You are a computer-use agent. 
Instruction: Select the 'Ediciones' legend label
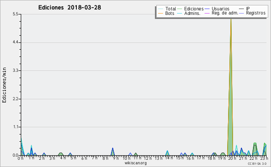tap(194, 9)
